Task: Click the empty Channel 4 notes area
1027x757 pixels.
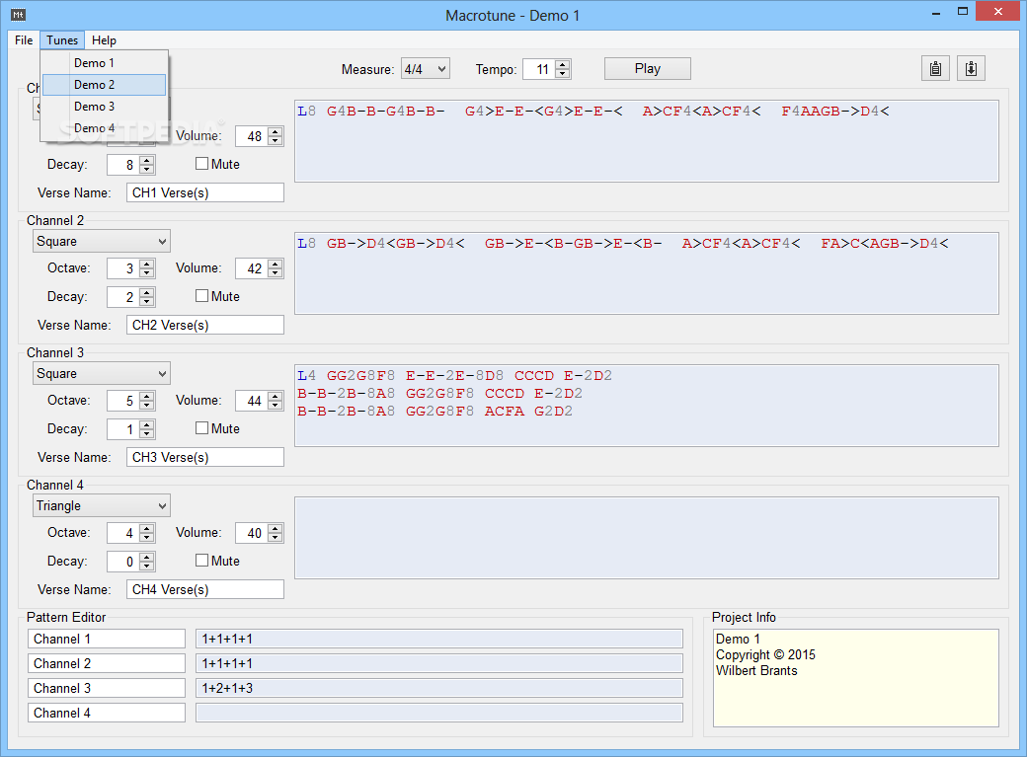Action: [647, 538]
